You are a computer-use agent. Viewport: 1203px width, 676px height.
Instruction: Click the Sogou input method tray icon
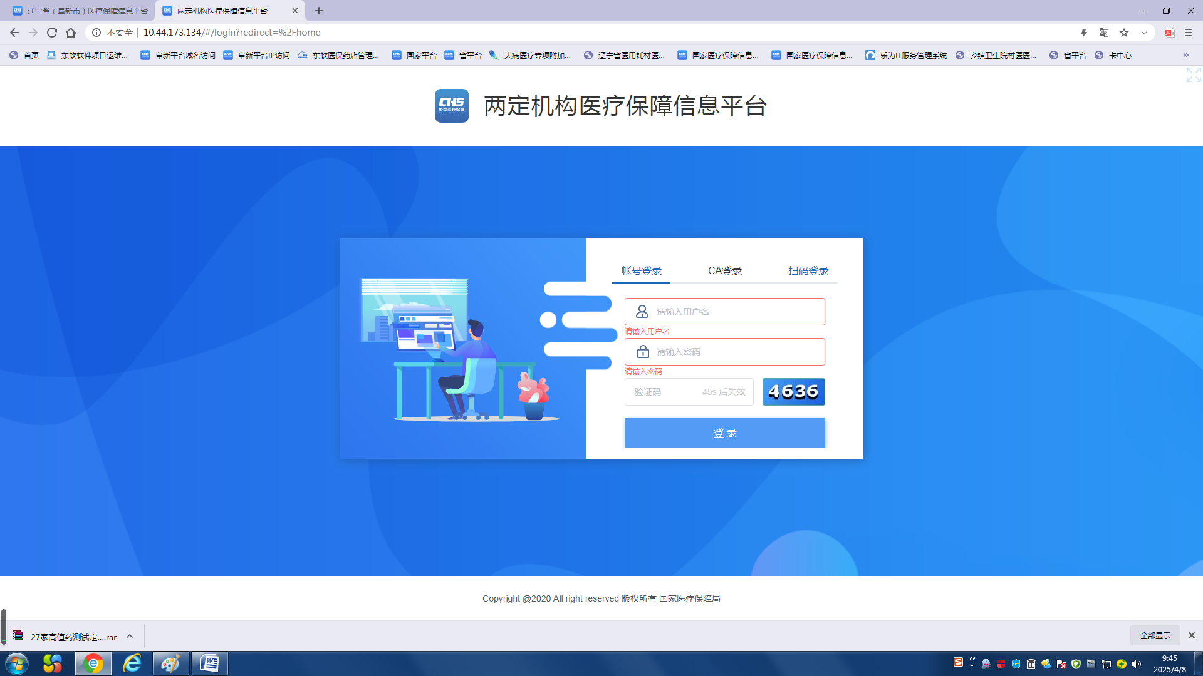[x=958, y=662]
